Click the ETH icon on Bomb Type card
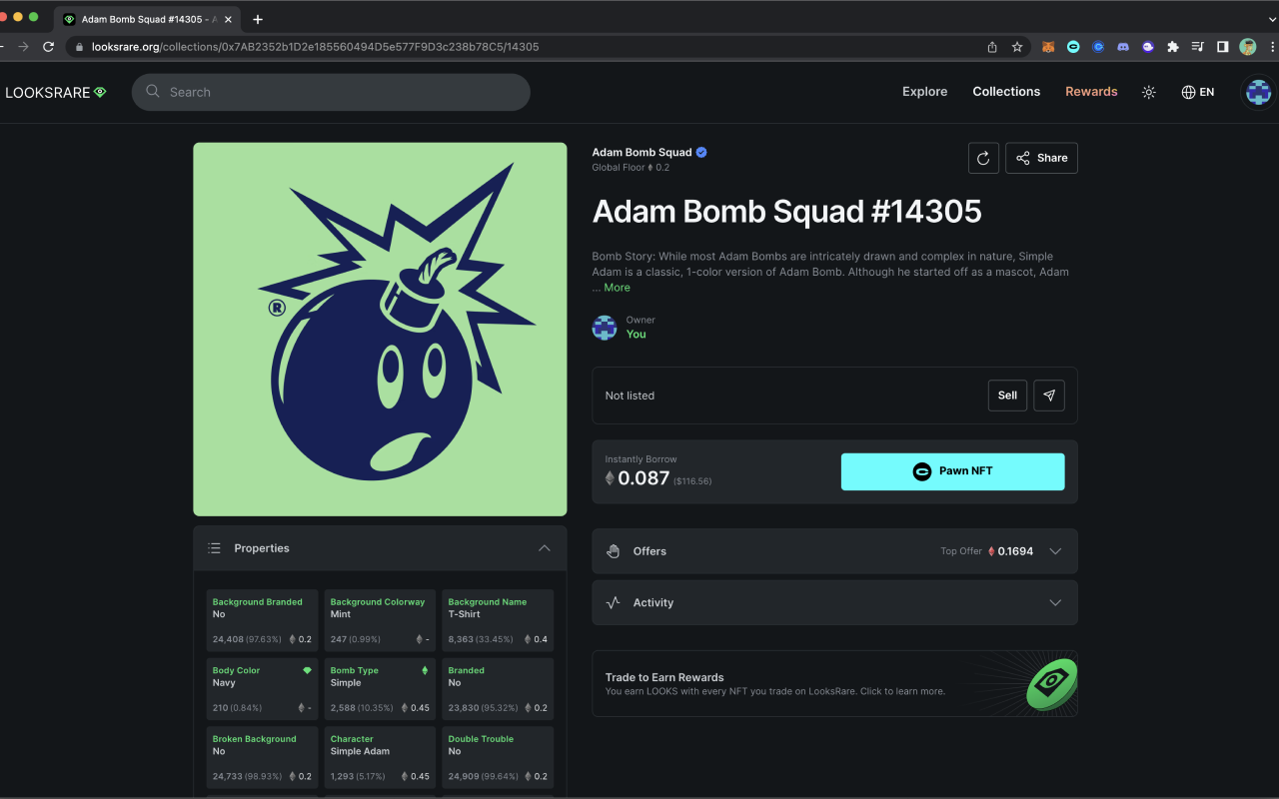Image resolution: width=1279 pixels, height=799 pixels. (425, 671)
